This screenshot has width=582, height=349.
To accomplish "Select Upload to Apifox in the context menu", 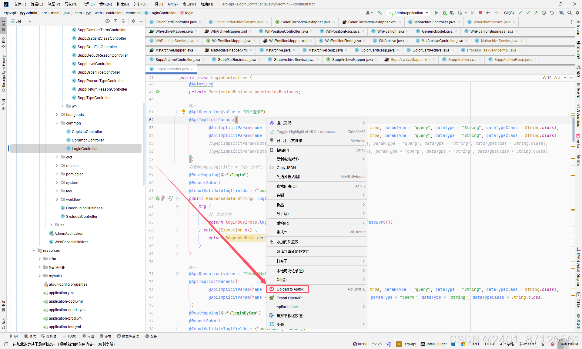I will 290,289.
